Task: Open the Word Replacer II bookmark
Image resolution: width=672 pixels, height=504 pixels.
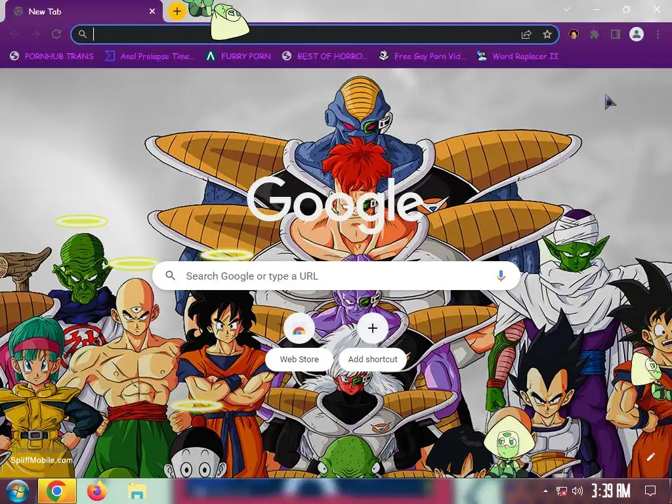Action: (517, 56)
